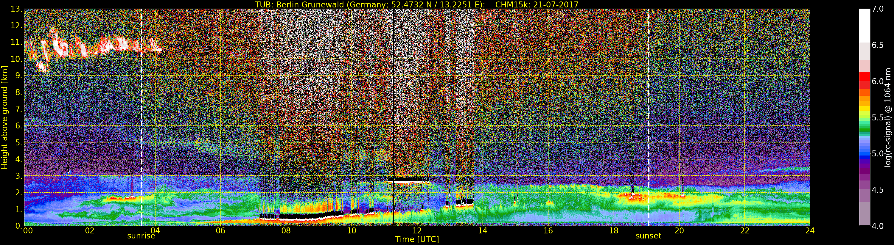The width and height of the screenshot is (894, 245).
Task: Click the '2.' tick on the height axis
Action: point(19,192)
